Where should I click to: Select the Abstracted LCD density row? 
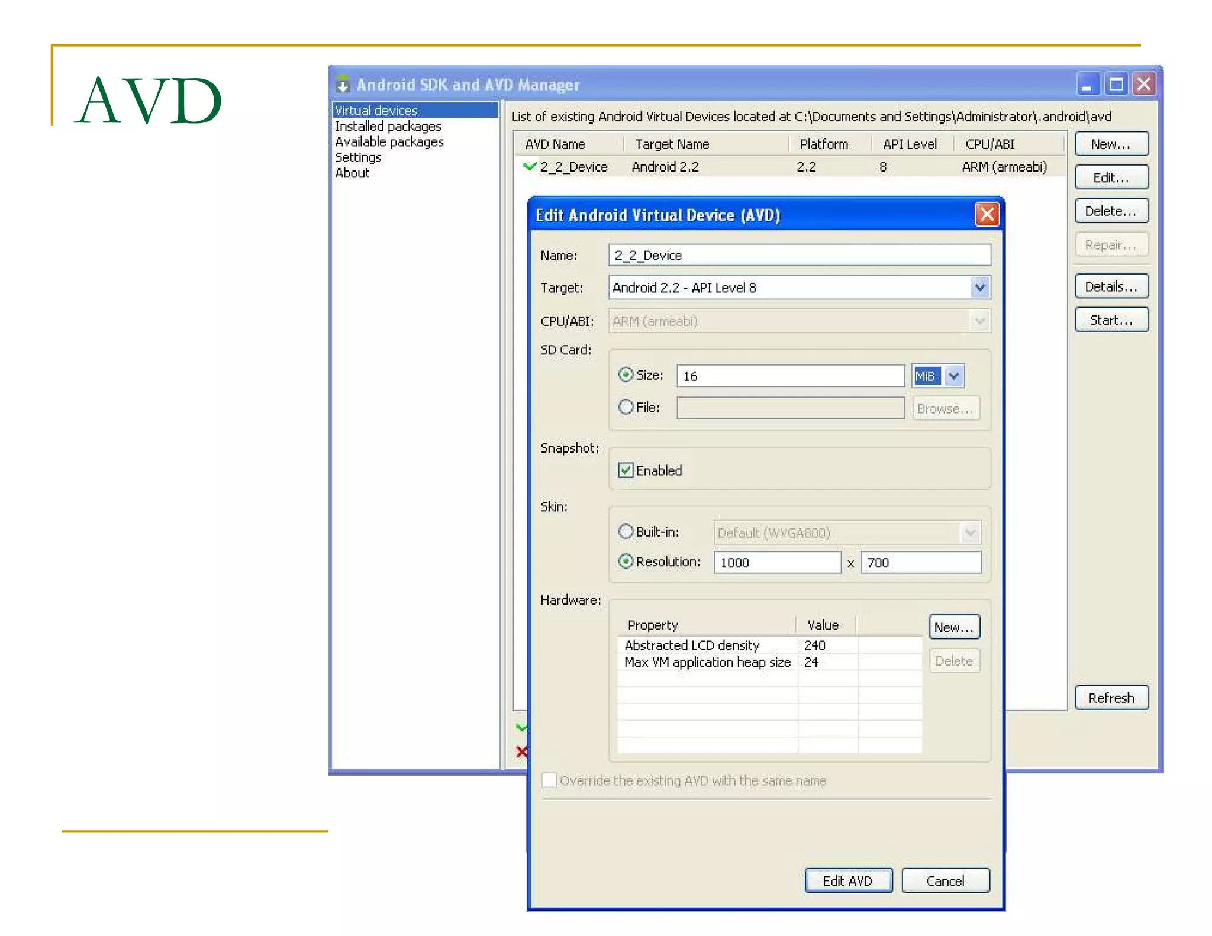click(x=769, y=645)
